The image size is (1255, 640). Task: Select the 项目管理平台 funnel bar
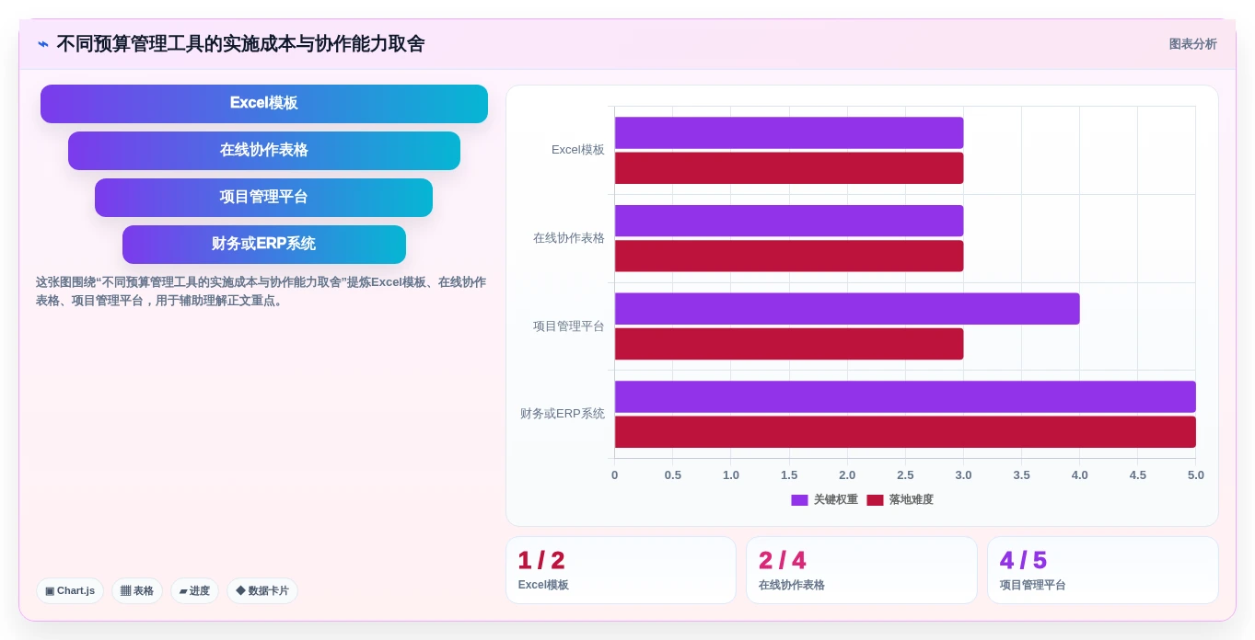tap(264, 197)
